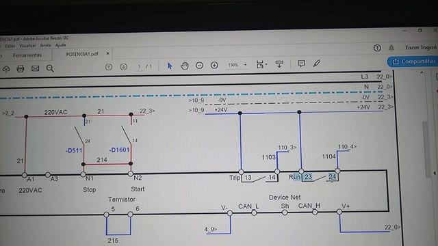
Task: Go to next page arrow
Action: coord(123,67)
